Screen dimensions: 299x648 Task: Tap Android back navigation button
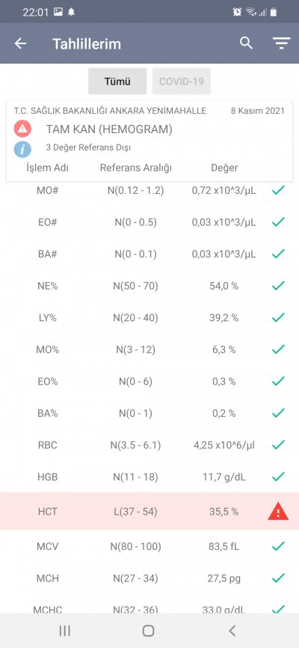232,630
